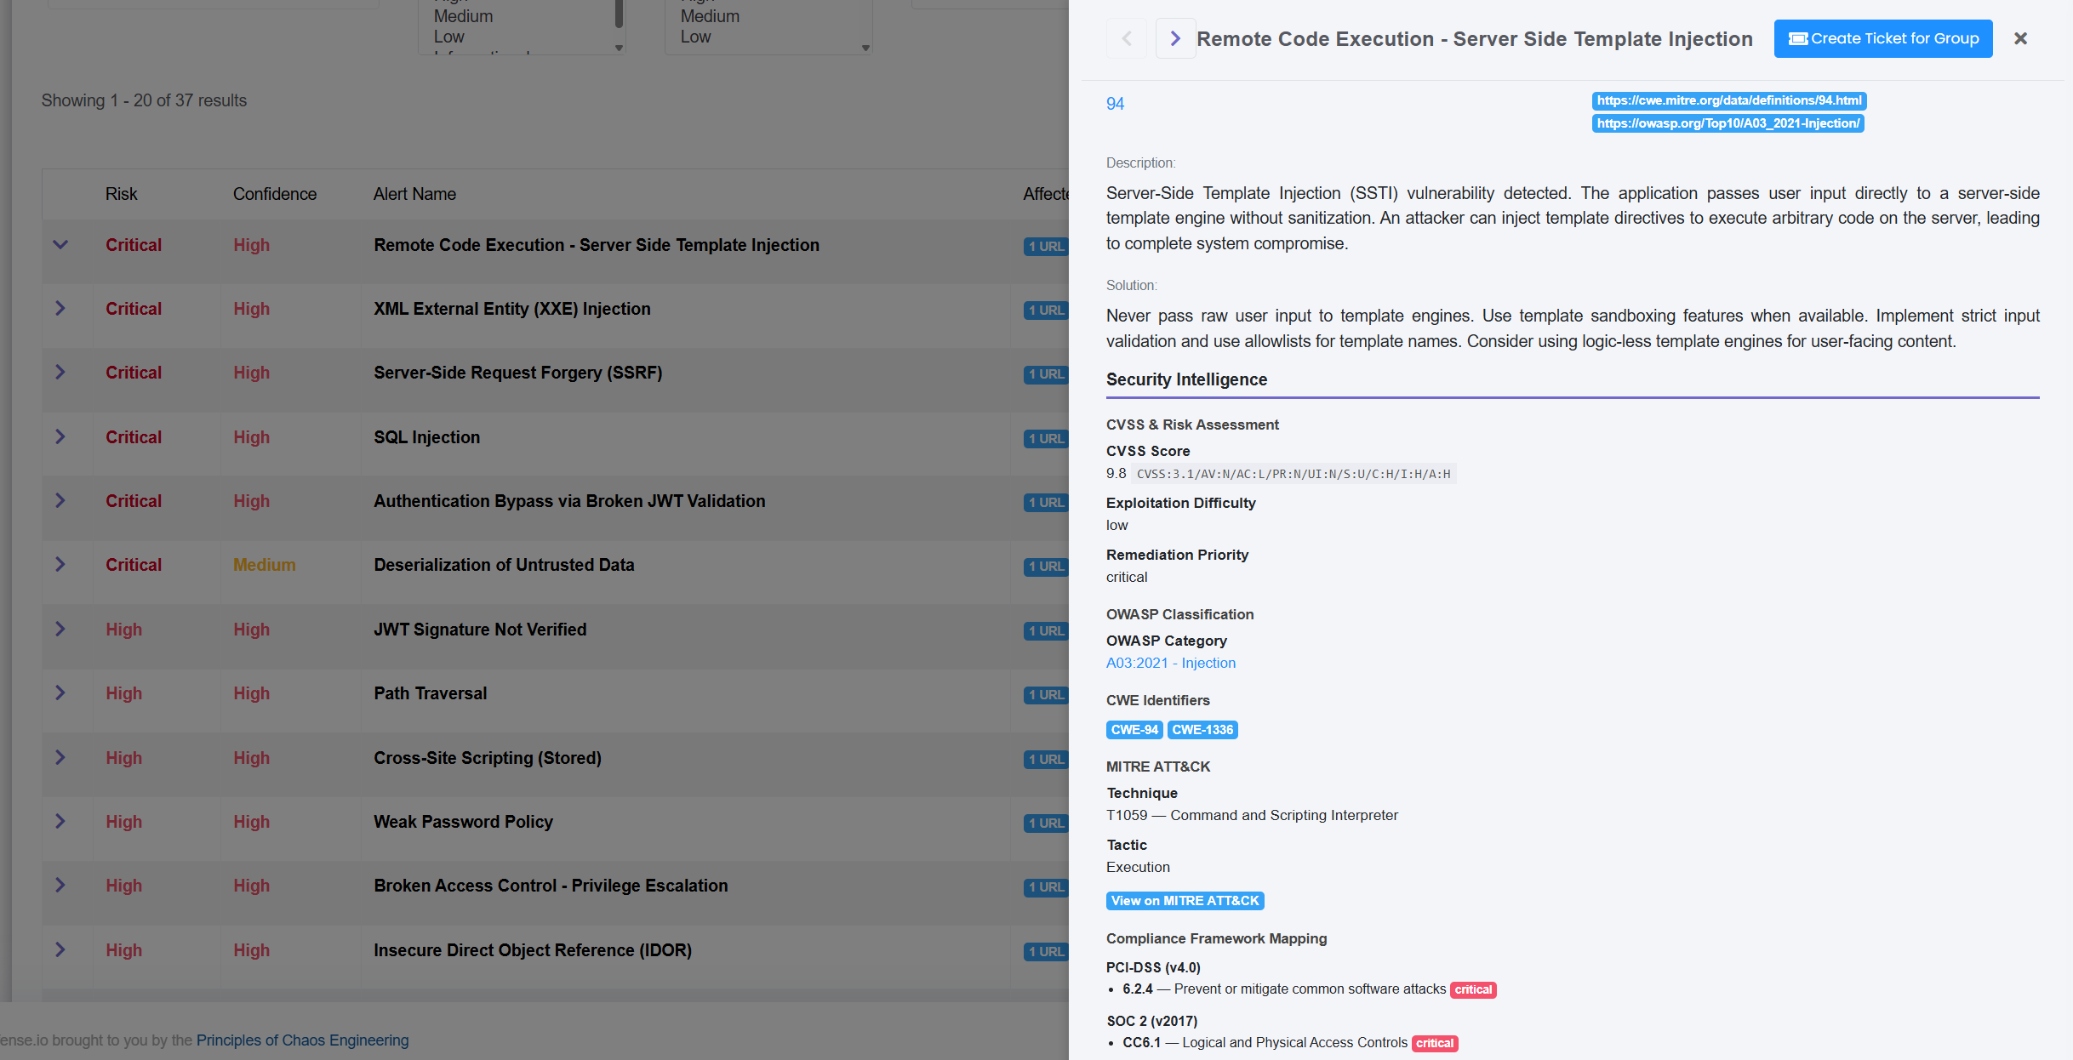Click the 1 URL badge on SQL Injection row
Image resolution: width=2073 pixels, height=1060 pixels.
click(1044, 438)
